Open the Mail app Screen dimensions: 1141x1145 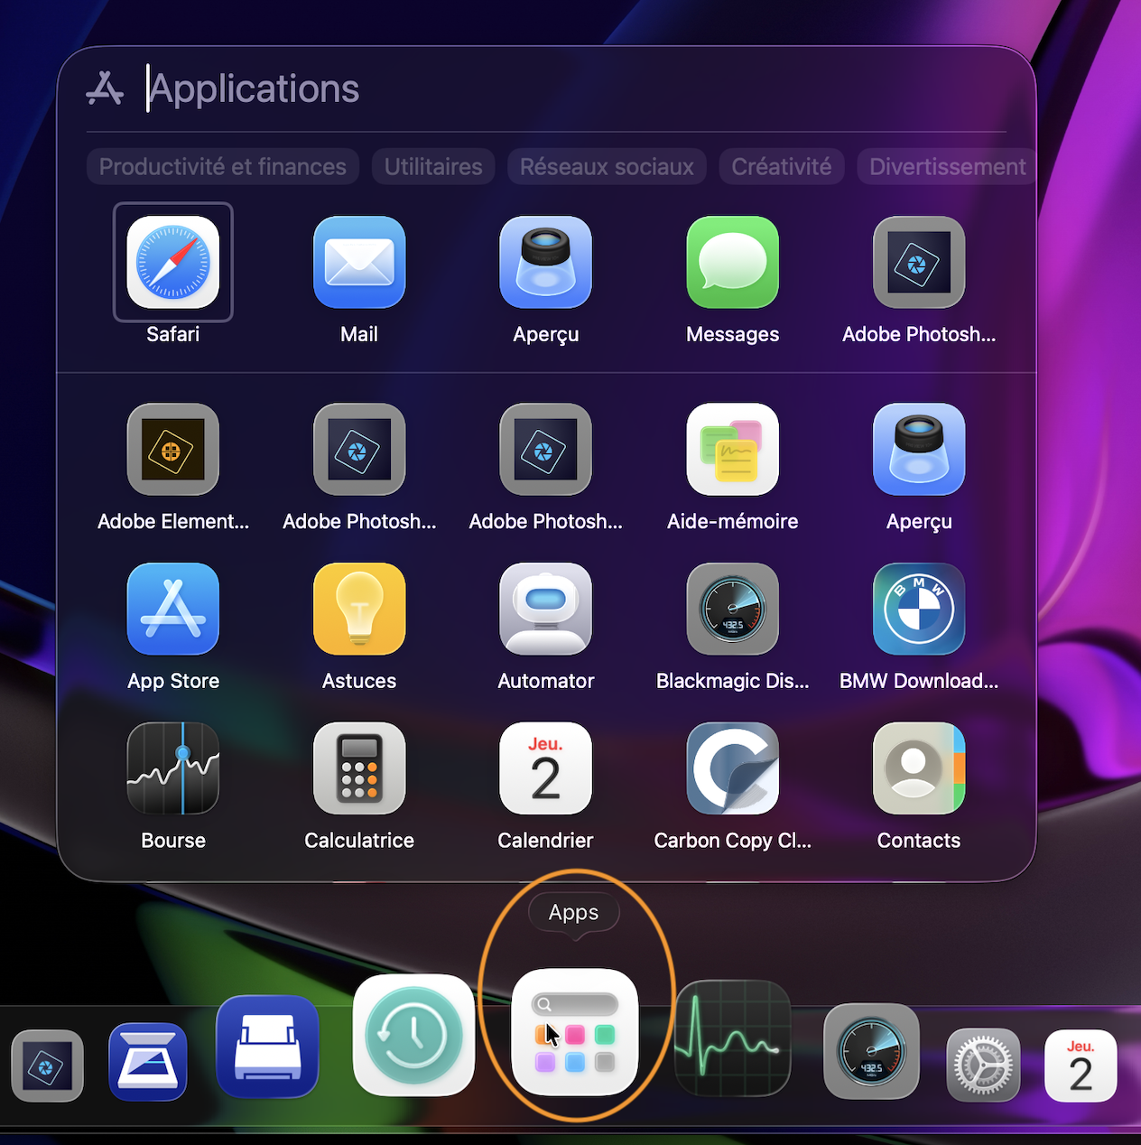(359, 262)
